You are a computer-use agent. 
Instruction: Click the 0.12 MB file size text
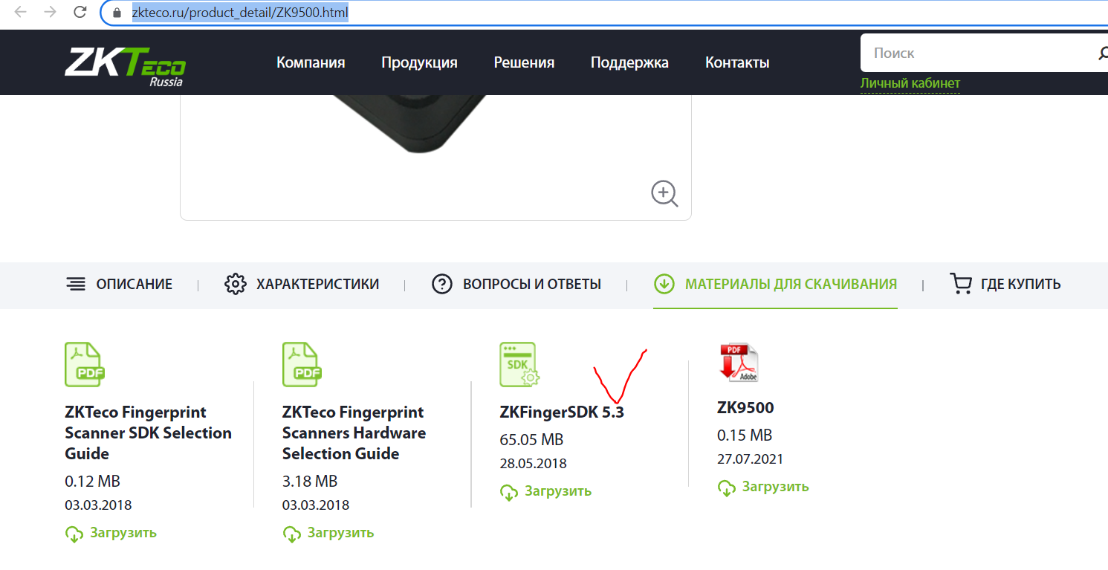coord(92,481)
